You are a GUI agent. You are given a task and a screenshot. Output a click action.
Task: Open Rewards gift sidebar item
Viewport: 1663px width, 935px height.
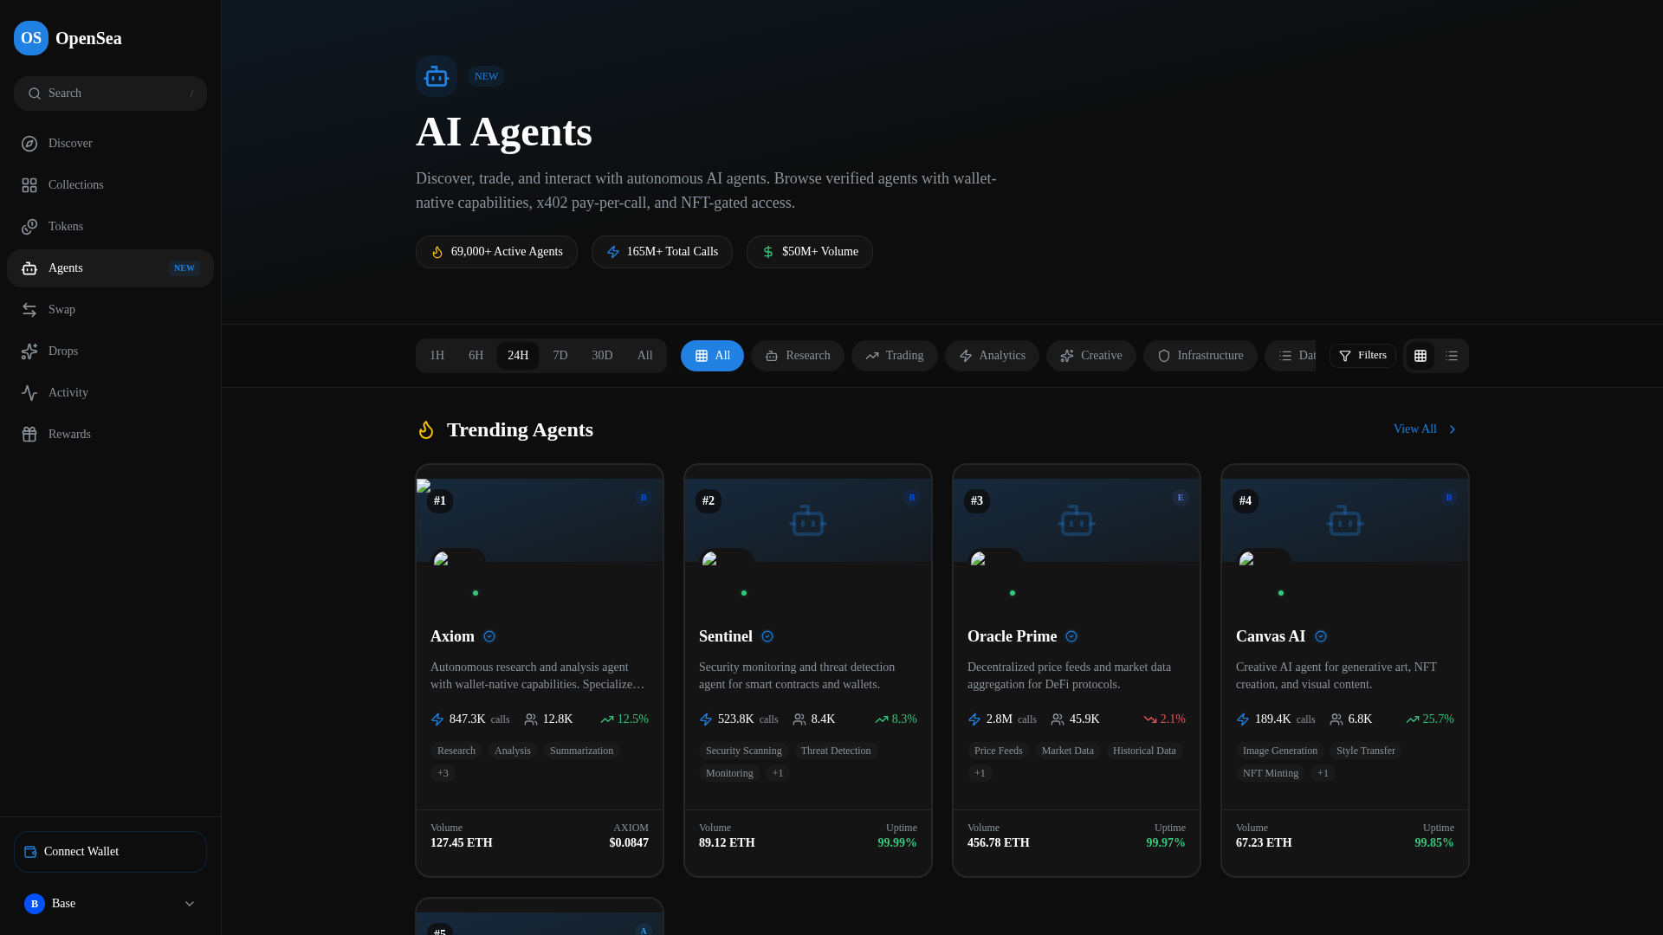110,435
